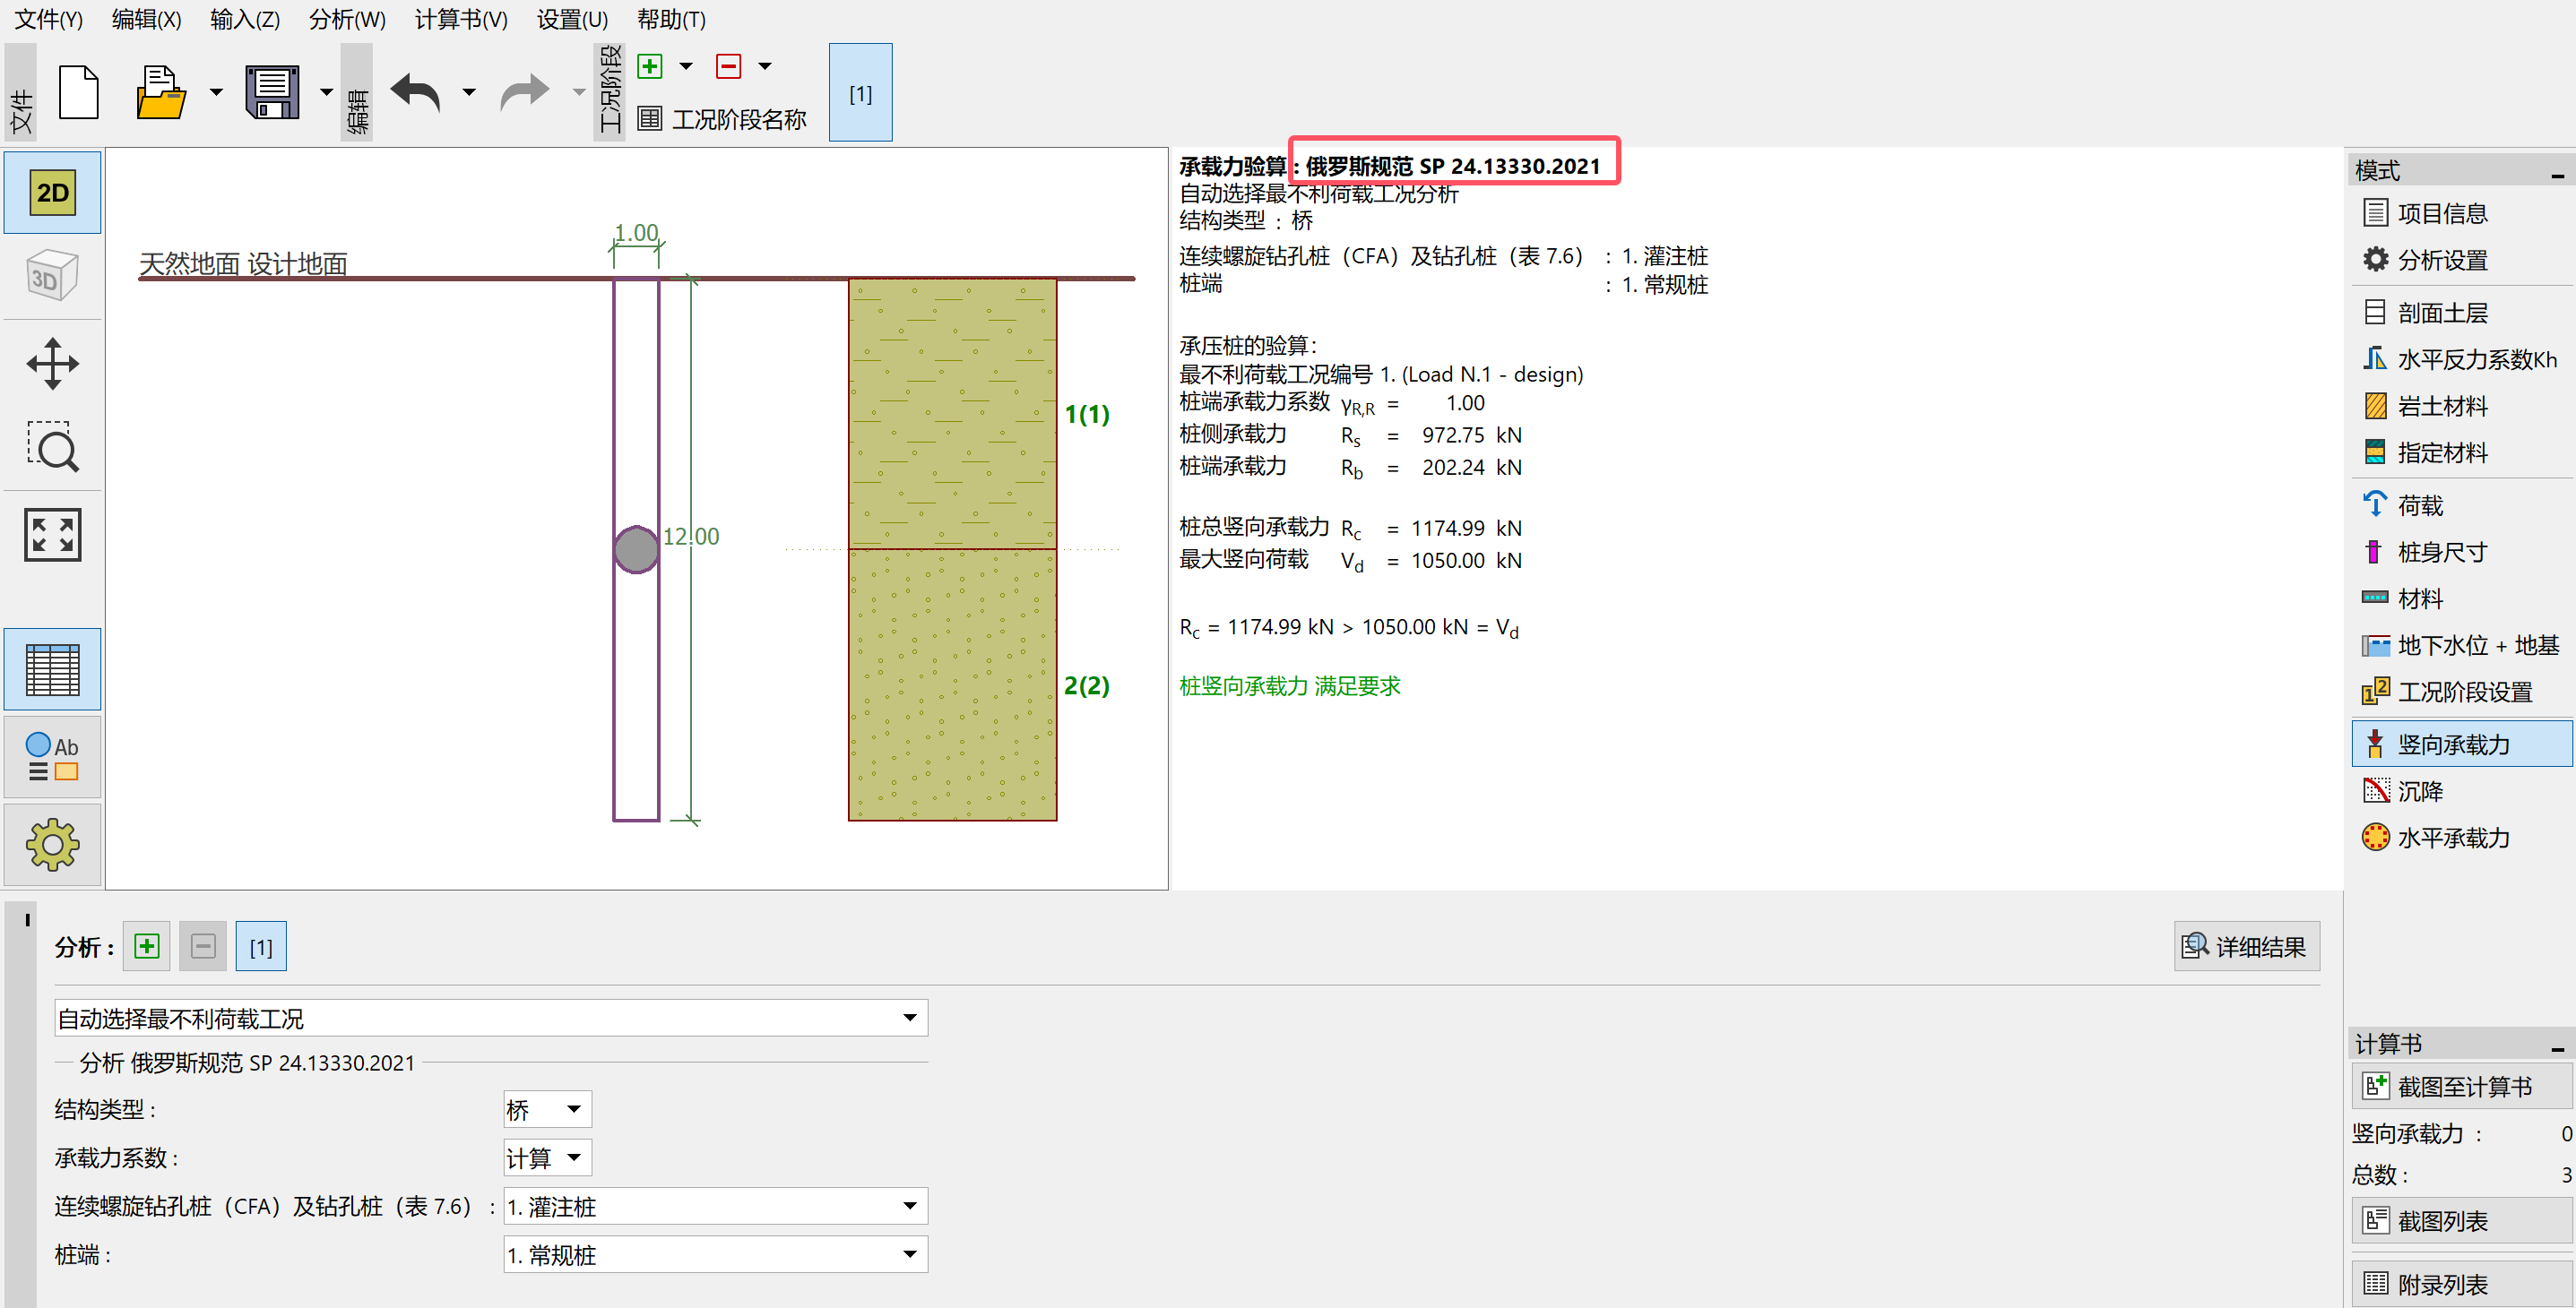Toggle the table display button
Viewport: 2576px width, 1308px height.
pos(52,669)
